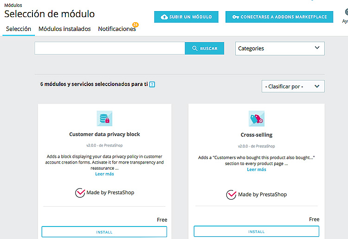The width and height of the screenshot is (348, 239).
Task: Click the magnifier icon in Buscar button
Action: click(x=194, y=48)
